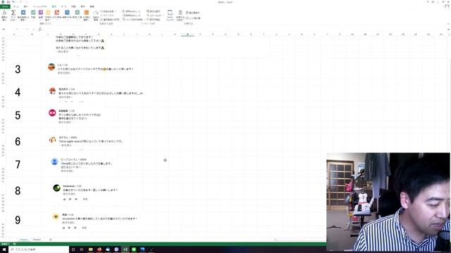Click the avatar picture in row 3
The width and height of the screenshot is (451, 253).
pos(51,67)
